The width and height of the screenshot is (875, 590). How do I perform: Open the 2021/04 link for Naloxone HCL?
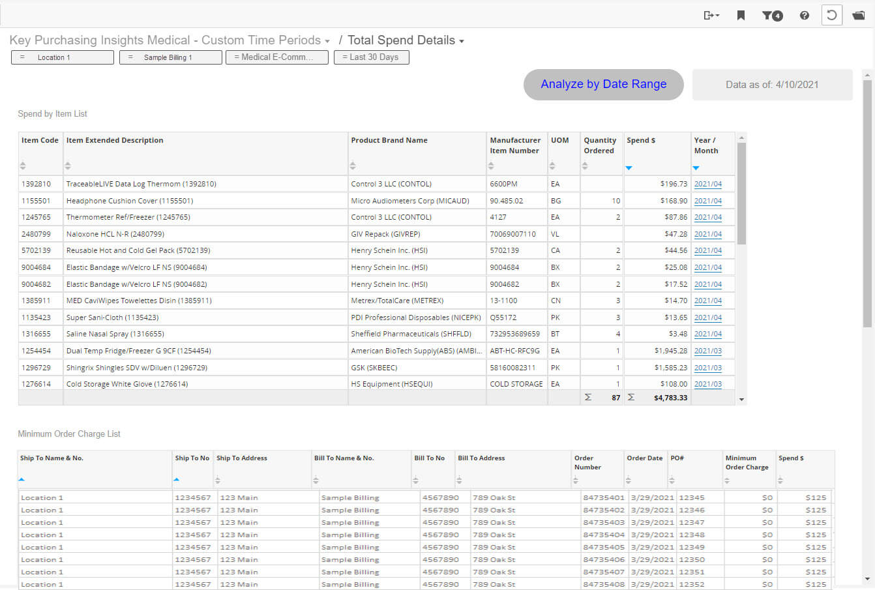[x=707, y=233]
